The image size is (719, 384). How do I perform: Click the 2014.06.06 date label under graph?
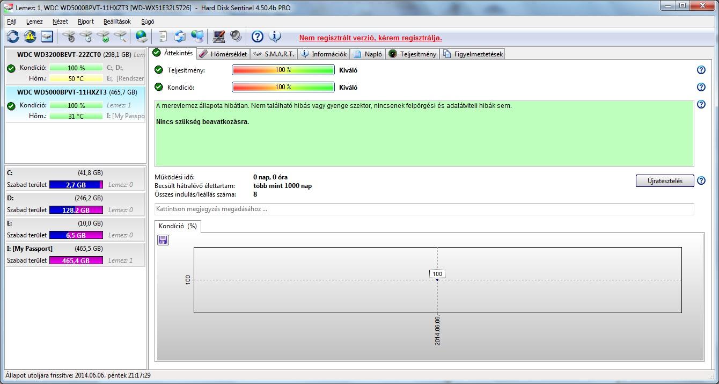point(437,330)
